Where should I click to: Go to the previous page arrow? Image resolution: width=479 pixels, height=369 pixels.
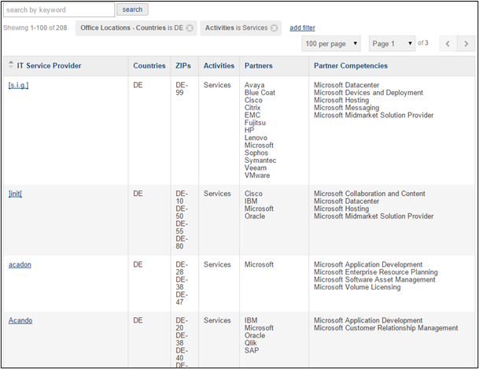pyautogui.click(x=448, y=44)
